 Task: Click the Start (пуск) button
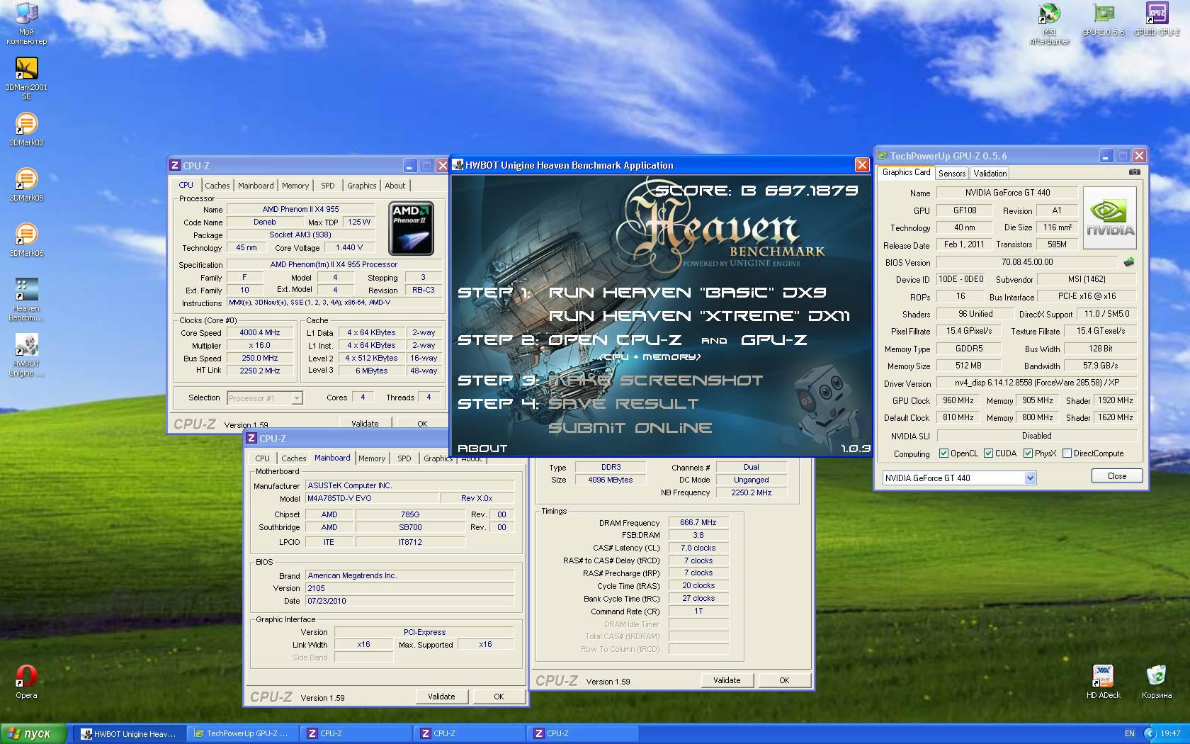point(34,733)
